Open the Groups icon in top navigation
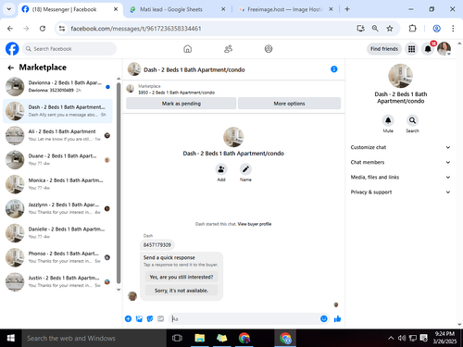This screenshot has height=347, width=463. pyautogui.click(x=269, y=49)
